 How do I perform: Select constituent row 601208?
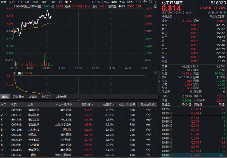[79, 130]
